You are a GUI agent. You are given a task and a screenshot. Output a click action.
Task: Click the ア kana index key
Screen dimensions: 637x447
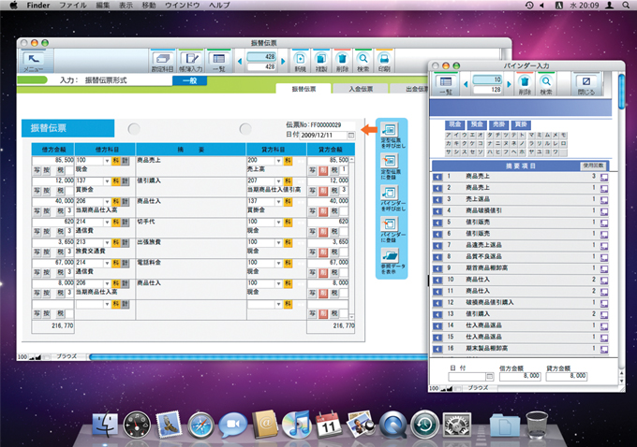point(449,135)
